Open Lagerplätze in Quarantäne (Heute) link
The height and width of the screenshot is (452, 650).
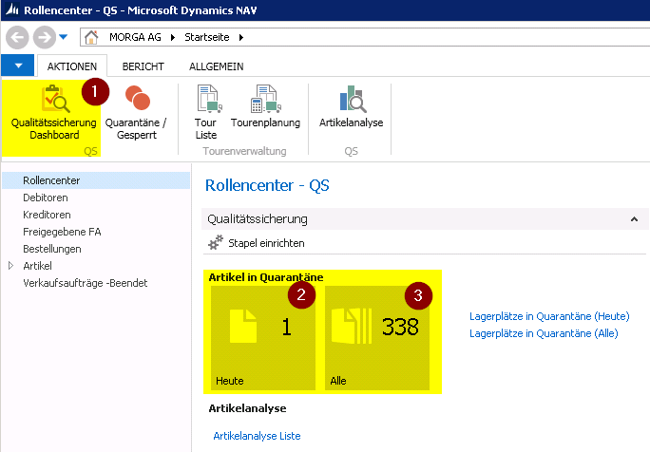pyautogui.click(x=549, y=316)
